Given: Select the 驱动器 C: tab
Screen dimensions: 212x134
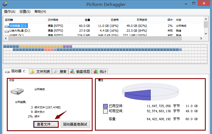Looking at the screenshot, I should coord(16,71).
